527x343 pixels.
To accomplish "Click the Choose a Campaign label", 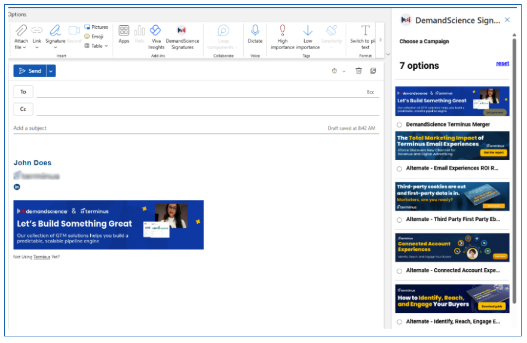I will click(424, 41).
